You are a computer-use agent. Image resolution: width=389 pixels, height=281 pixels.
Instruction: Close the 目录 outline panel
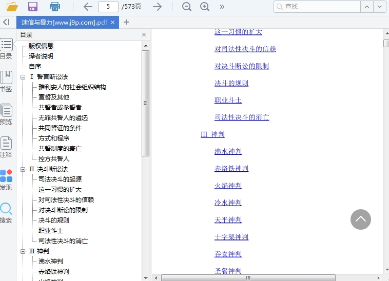pyautogui.click(x=144, y=35)
